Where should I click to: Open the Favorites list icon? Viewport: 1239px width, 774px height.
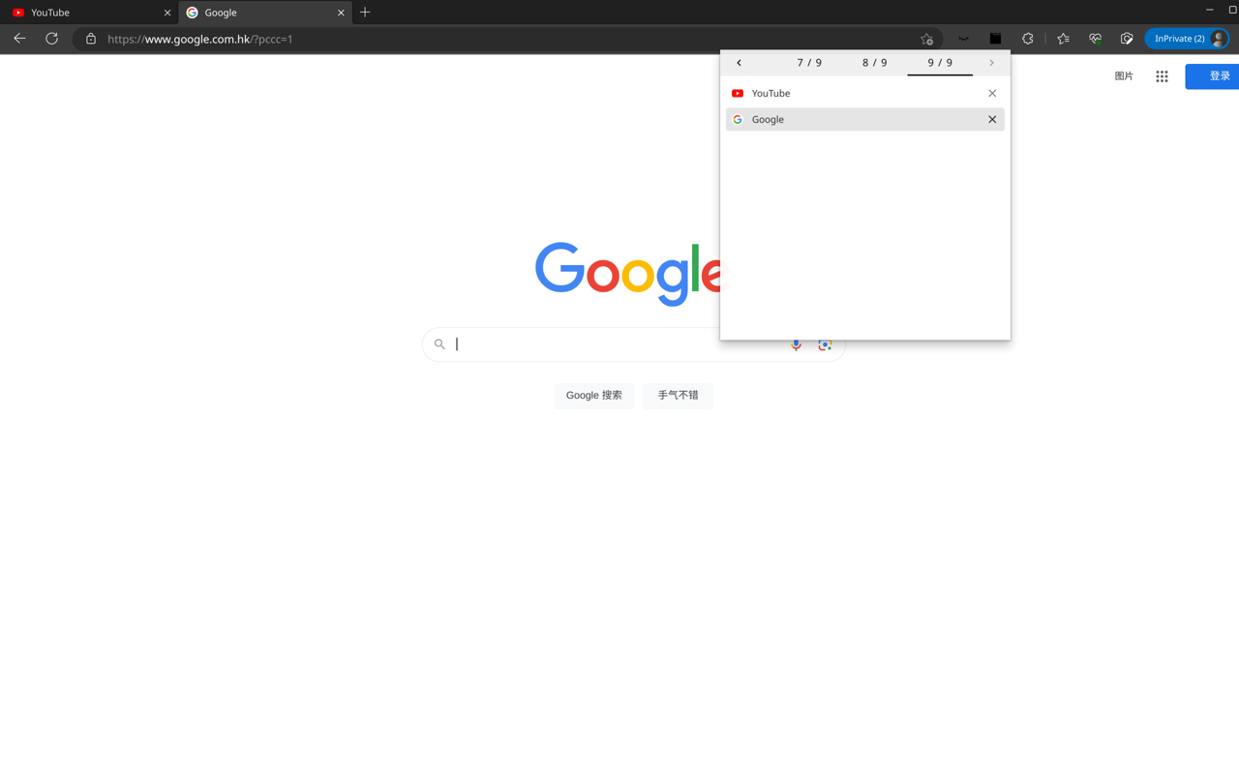coord(1063,39)
